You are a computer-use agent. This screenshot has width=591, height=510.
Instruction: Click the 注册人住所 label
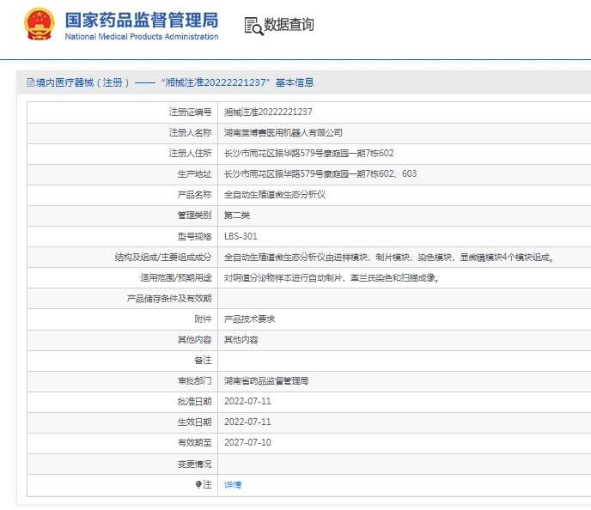(x=190, y=154)
